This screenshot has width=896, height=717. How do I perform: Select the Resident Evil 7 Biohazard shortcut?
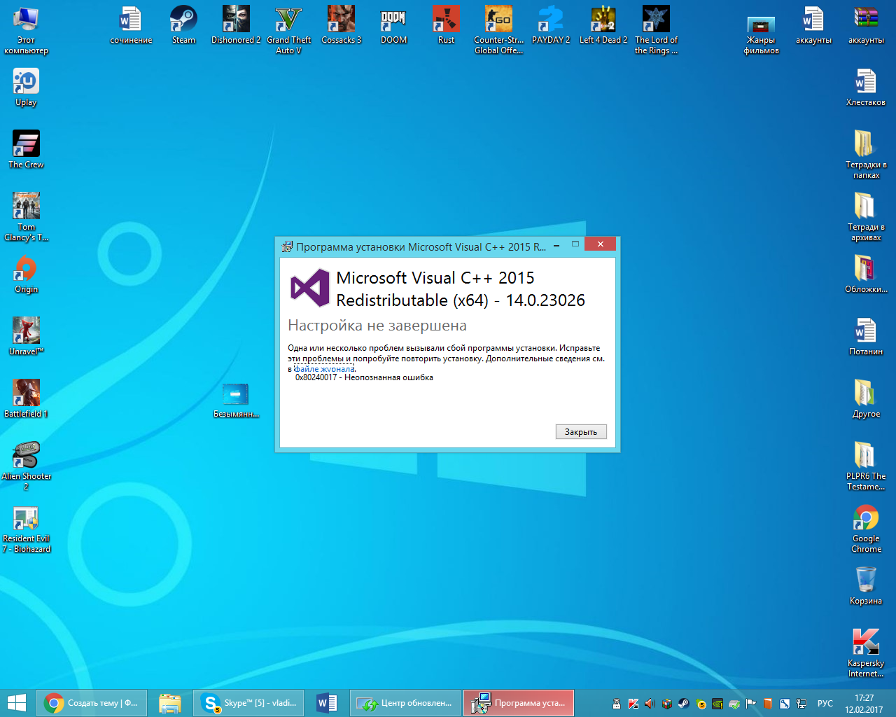point(26,529)
